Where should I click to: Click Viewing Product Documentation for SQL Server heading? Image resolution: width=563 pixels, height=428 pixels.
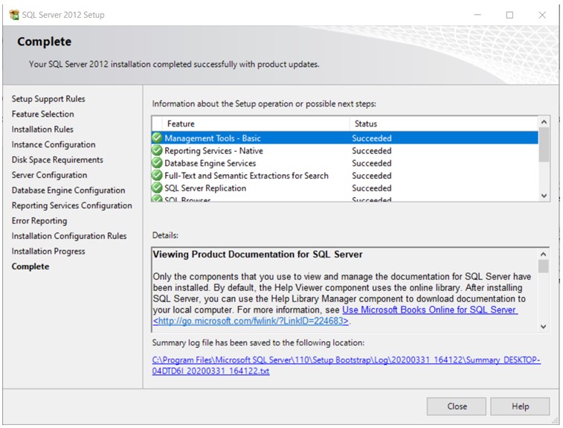[257, 255]
